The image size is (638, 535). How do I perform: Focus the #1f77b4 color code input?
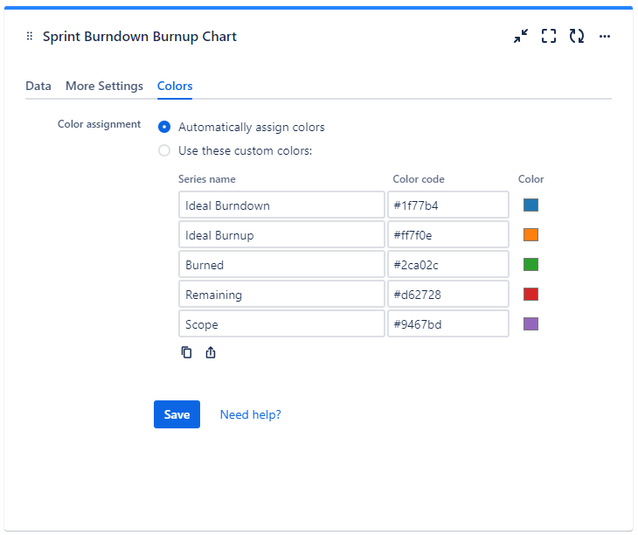coord(448,205)
